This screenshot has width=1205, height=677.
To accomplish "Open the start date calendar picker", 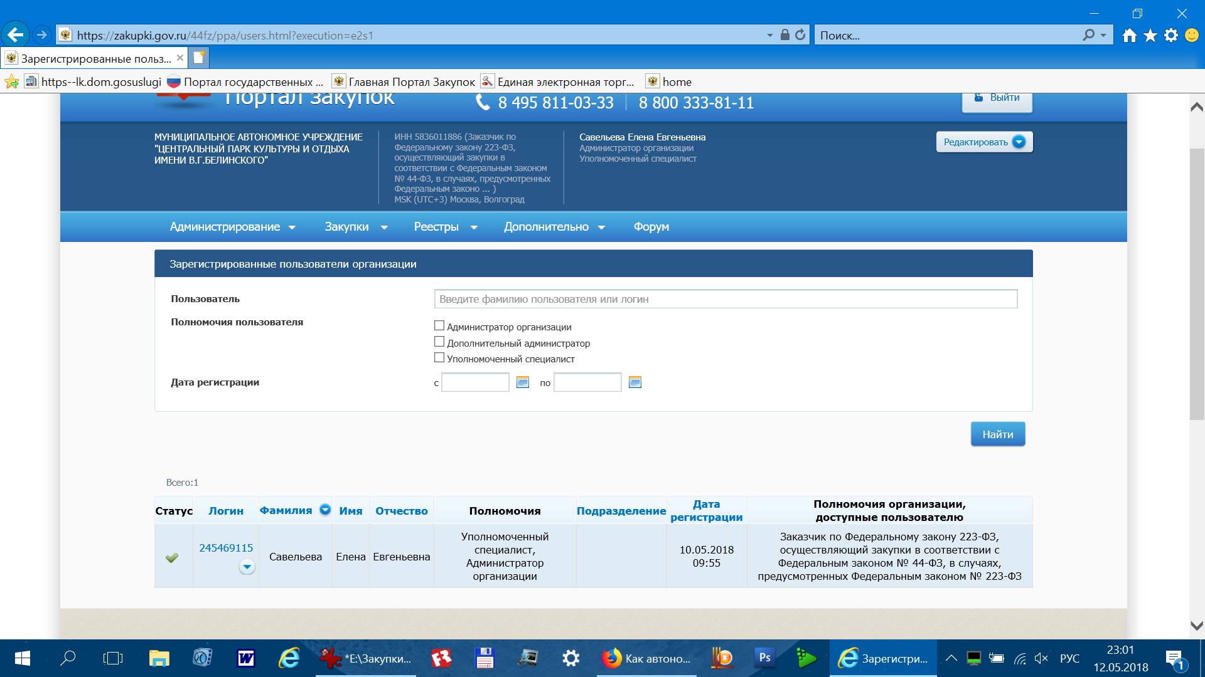I will click(522, 382).
